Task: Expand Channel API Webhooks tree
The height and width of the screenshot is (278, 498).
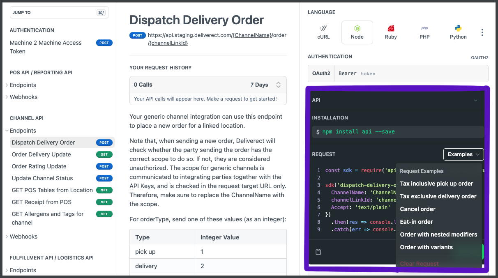Action: (7, 237)
